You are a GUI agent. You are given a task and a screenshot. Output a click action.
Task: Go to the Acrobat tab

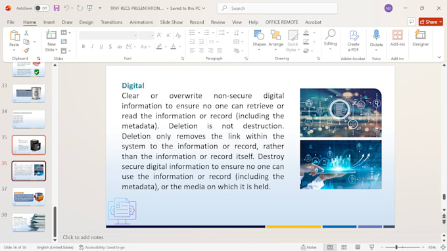tap(313, 22)
